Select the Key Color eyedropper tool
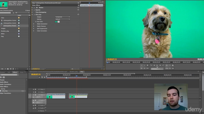 (59, 22)
